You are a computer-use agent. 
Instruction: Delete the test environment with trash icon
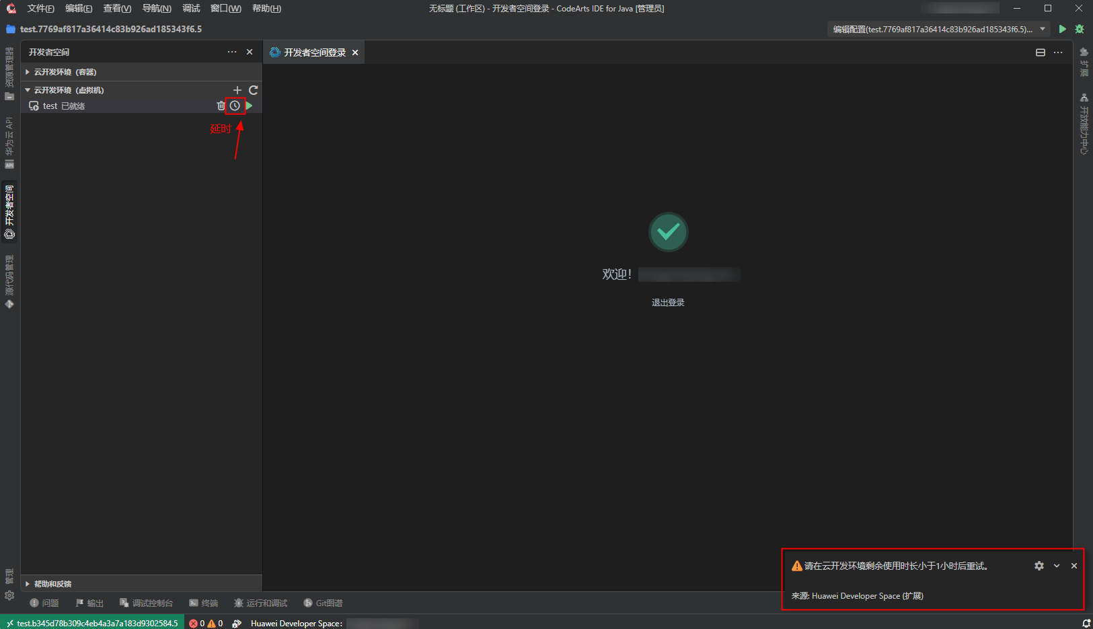click(221, 106)
